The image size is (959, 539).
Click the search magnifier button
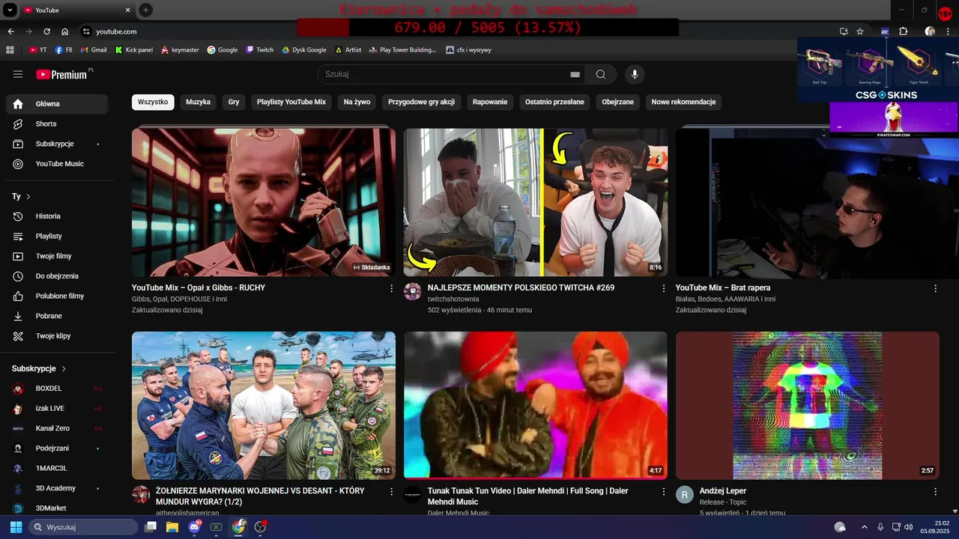(x=601, y=74)
